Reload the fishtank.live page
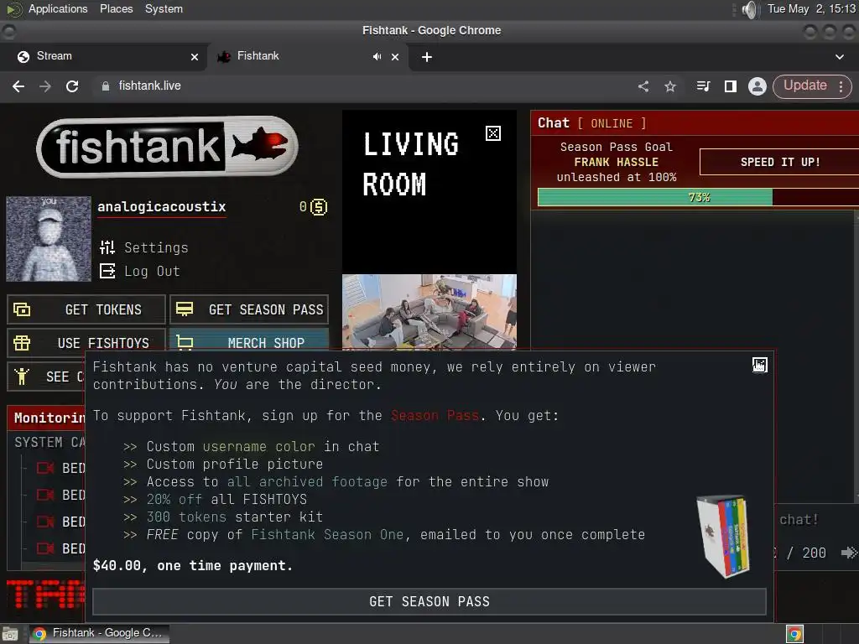Image resolution: width=859 pixels, height=644 pixels. (x=72, y=86)
